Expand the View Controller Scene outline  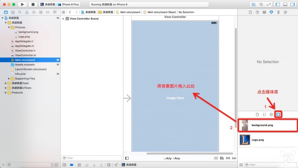click(x=64, y=19)
